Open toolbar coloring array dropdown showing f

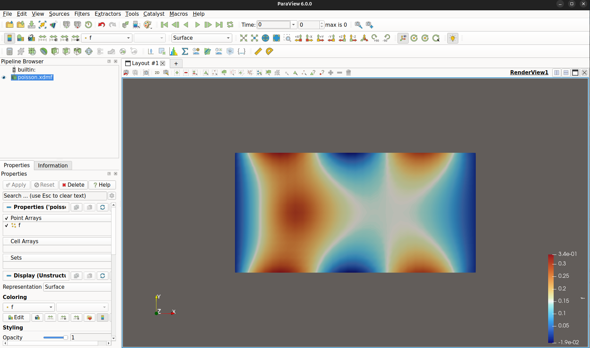(107, 38)
